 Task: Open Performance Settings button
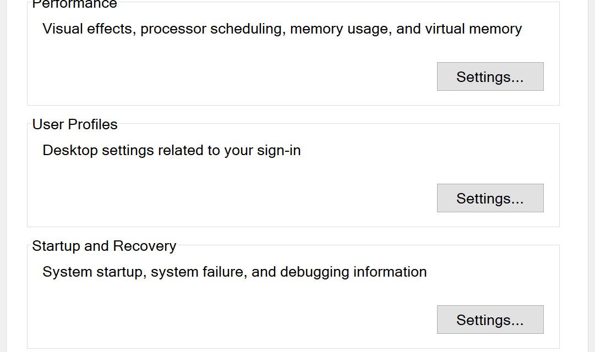click(490, 77)
